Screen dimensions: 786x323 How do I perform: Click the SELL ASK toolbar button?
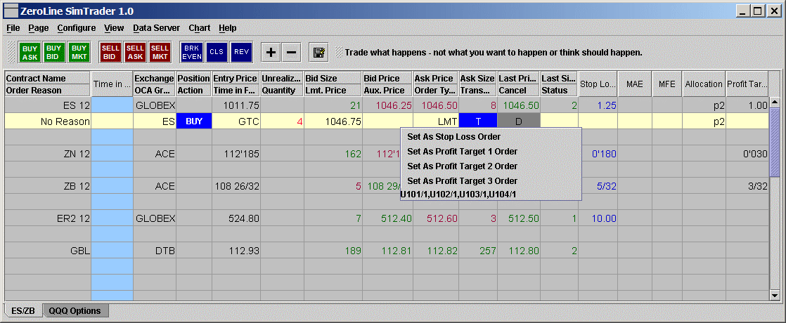(135, 52)
